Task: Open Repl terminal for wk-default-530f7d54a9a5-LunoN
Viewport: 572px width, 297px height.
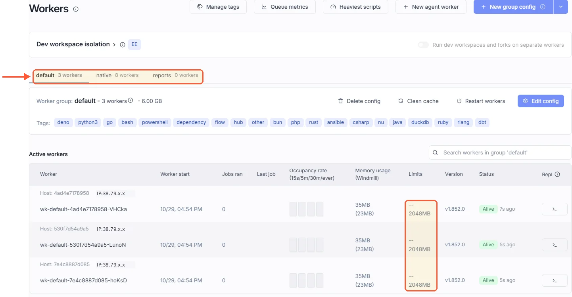Action: tap(555, 245)
